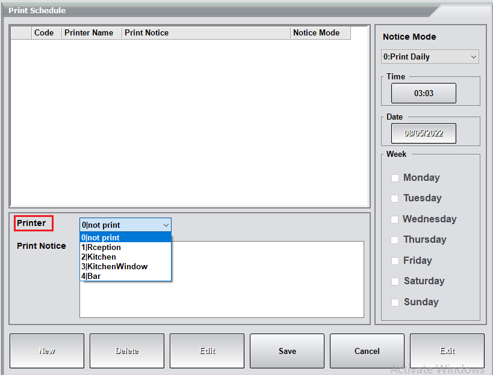Screen dimensions: 493x375
Task: Open the Notice Mode dropdown
Action: coord(430,57)
